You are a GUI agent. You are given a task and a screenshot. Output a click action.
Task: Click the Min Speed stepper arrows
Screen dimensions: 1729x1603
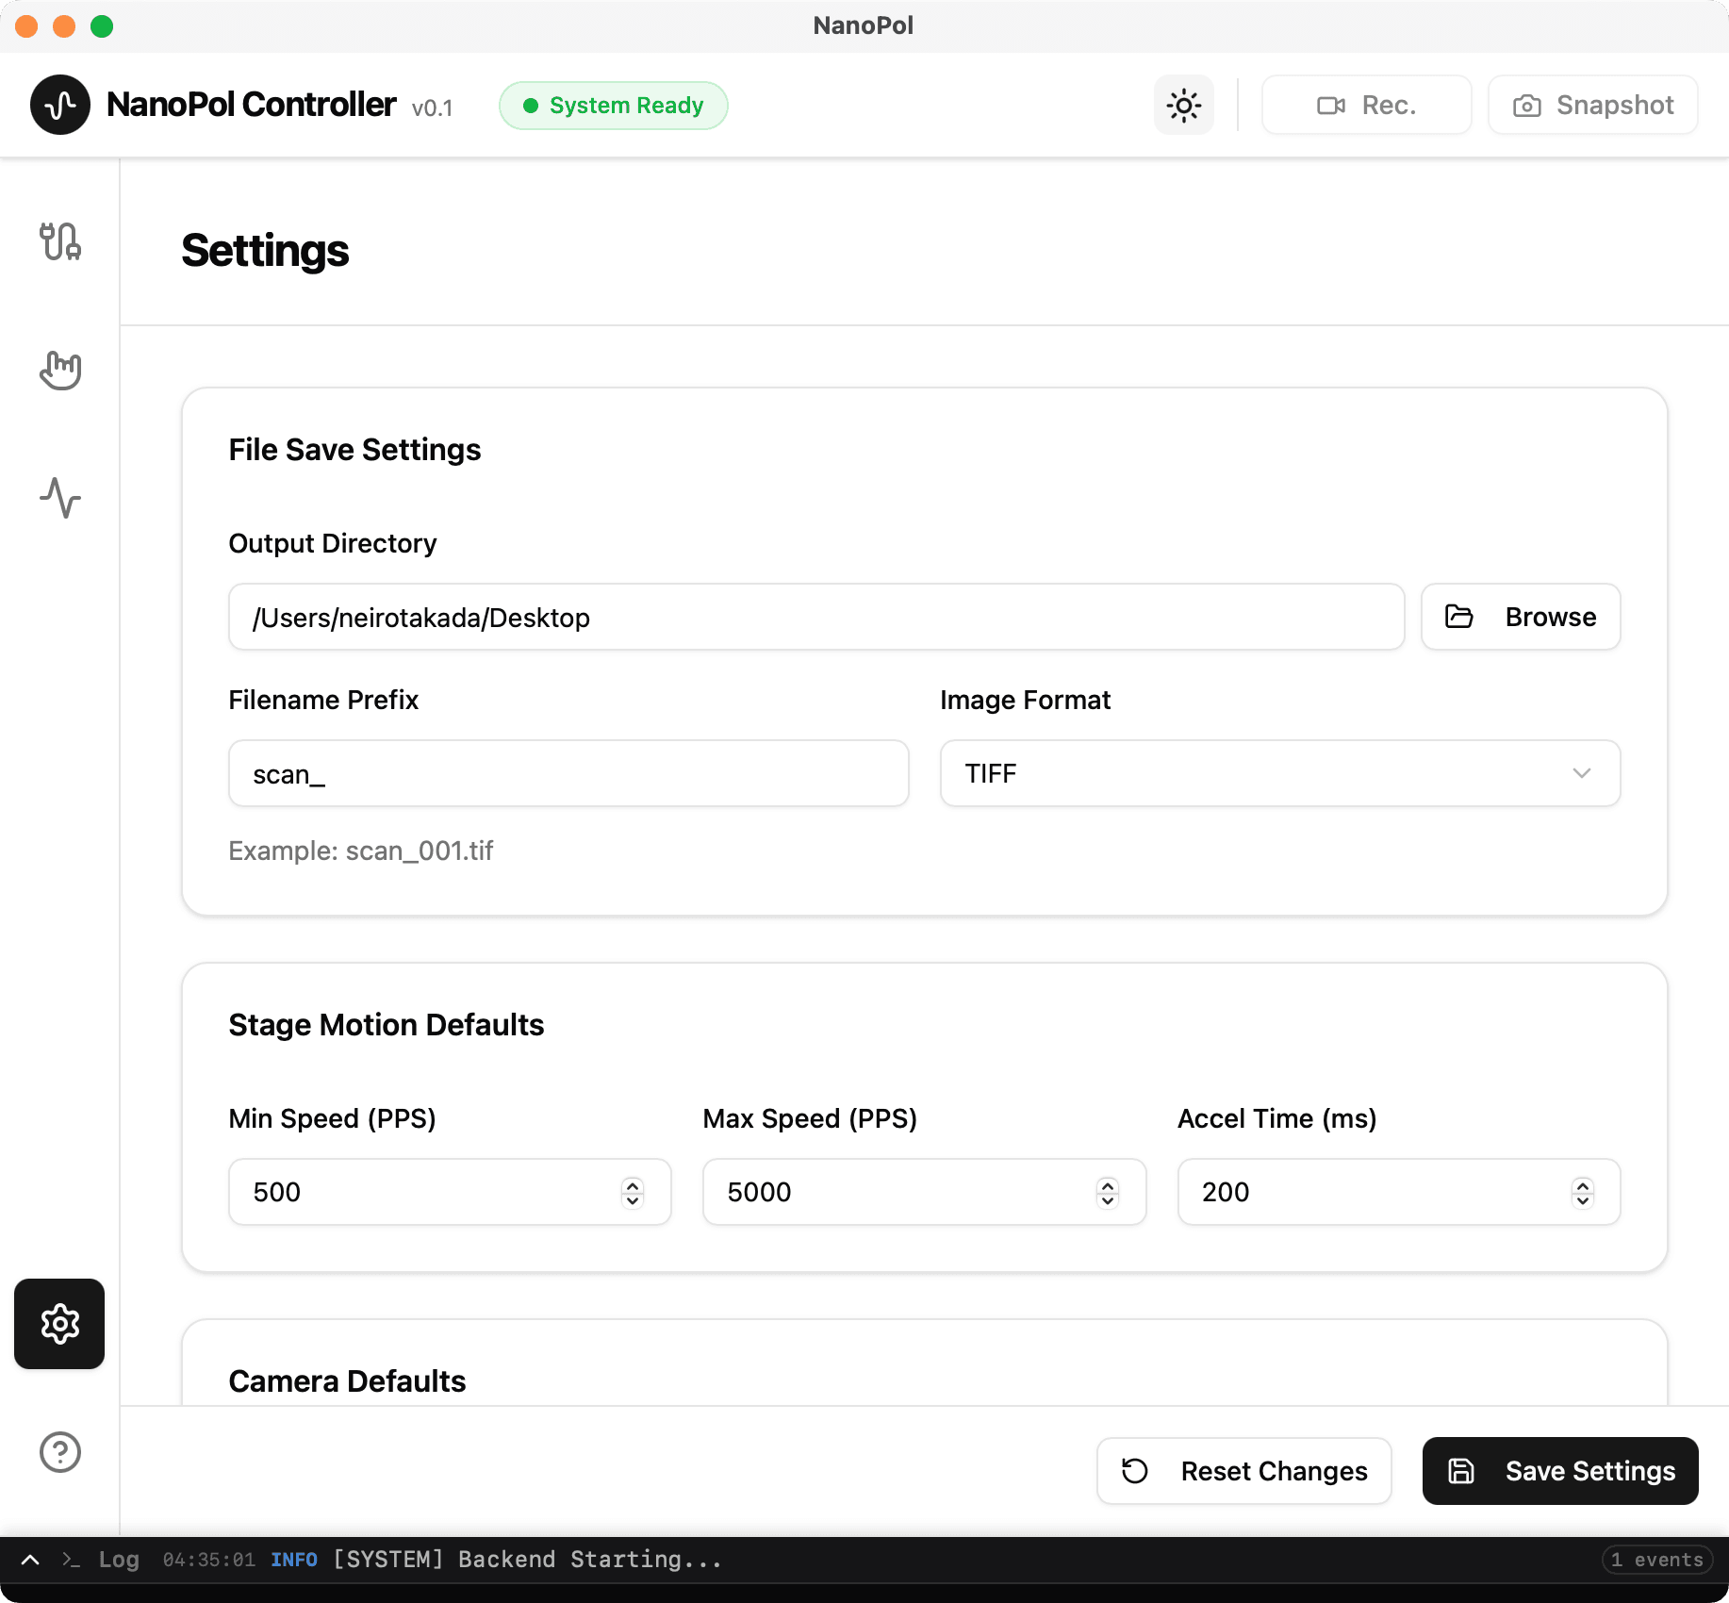[634, 1193]
